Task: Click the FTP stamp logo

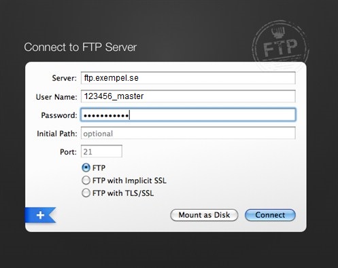Action: (x=280, y=45)
